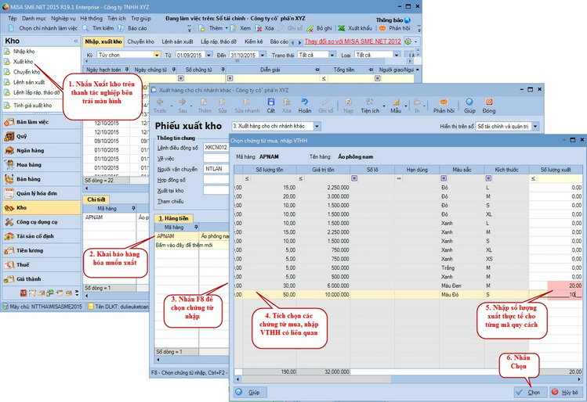Click Lệnh điều động số field XKCN012
Viewport: 587px width, 402px height.
[216, 148]
